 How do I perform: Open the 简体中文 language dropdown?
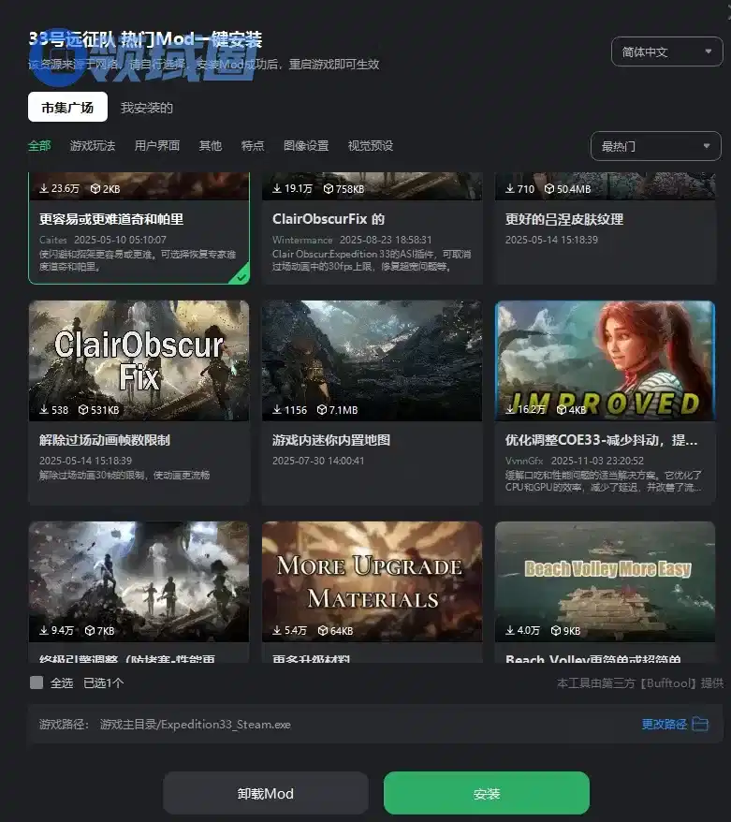pyautogui.click(x=665, y=52)
